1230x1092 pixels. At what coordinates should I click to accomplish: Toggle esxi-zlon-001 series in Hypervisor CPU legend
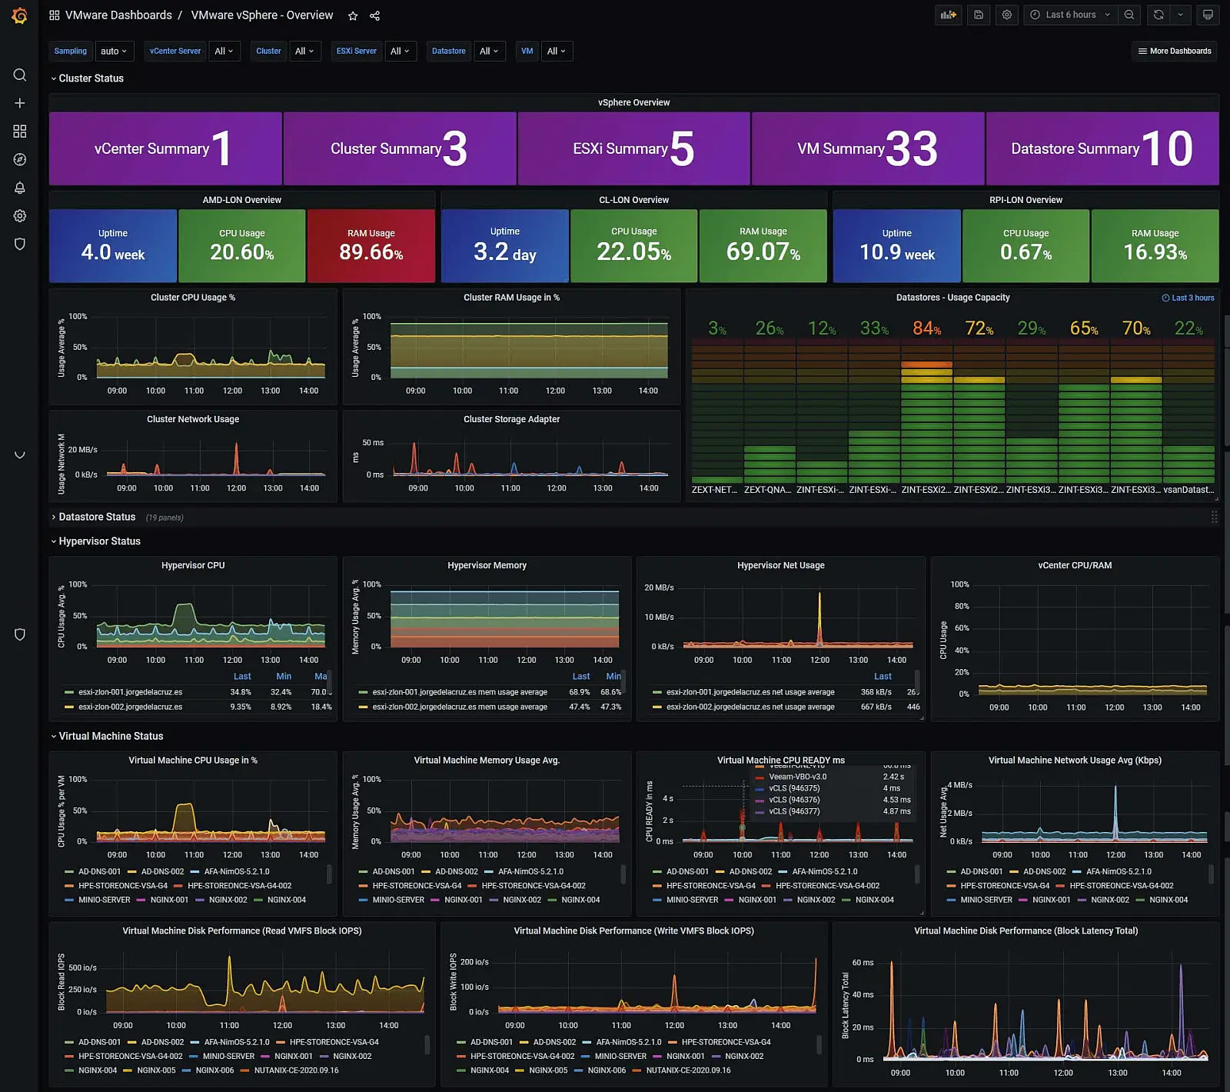tap(130, 692)
